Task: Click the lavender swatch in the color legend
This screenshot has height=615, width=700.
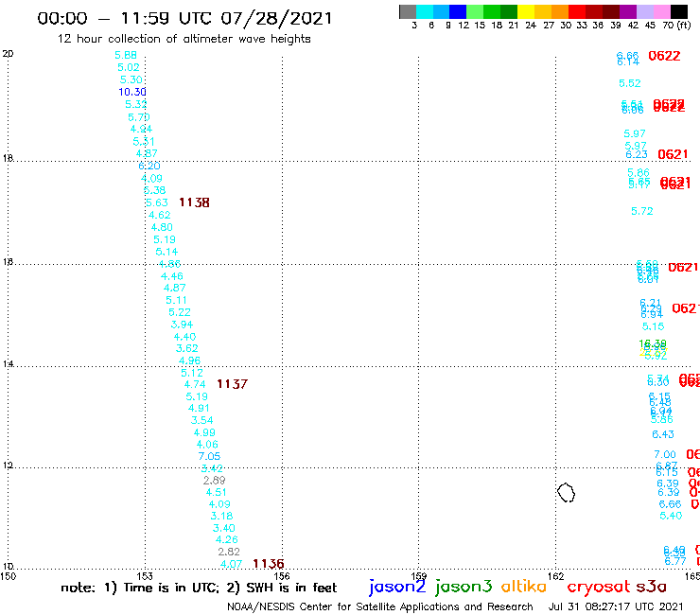Action: [645, 11]
